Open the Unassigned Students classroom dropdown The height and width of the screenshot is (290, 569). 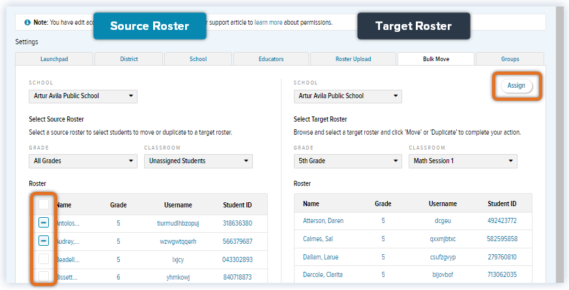tap(198, 161)
